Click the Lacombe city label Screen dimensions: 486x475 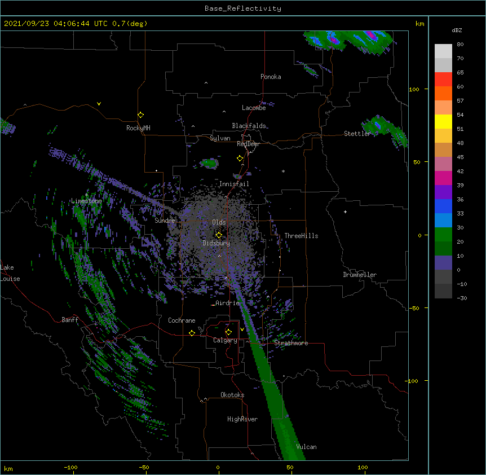tap(254, 108)
